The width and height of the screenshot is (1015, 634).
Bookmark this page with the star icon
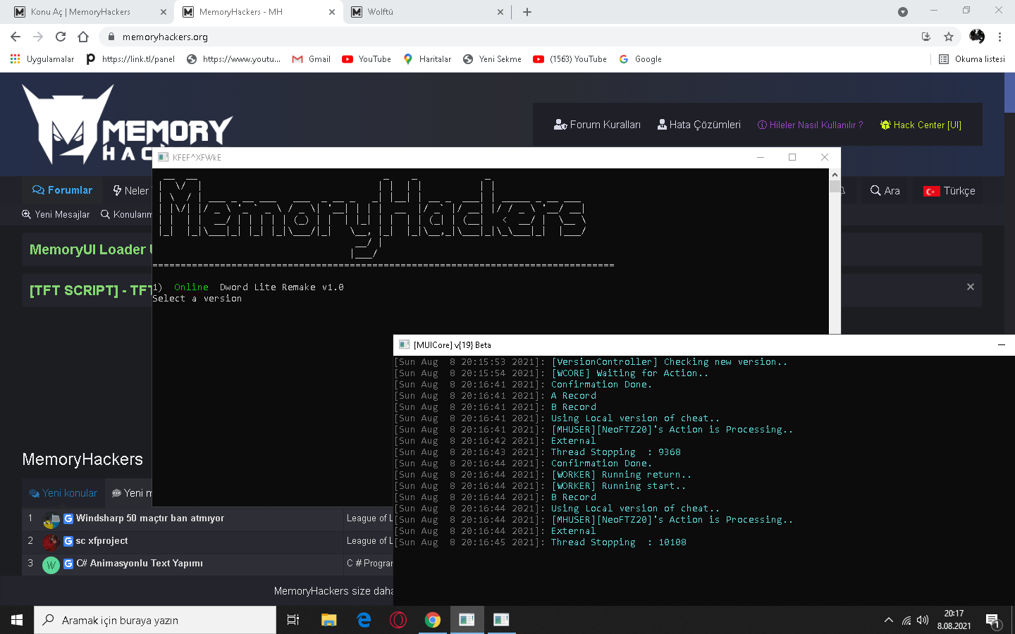pyautogui.click(x=949, y=37)
